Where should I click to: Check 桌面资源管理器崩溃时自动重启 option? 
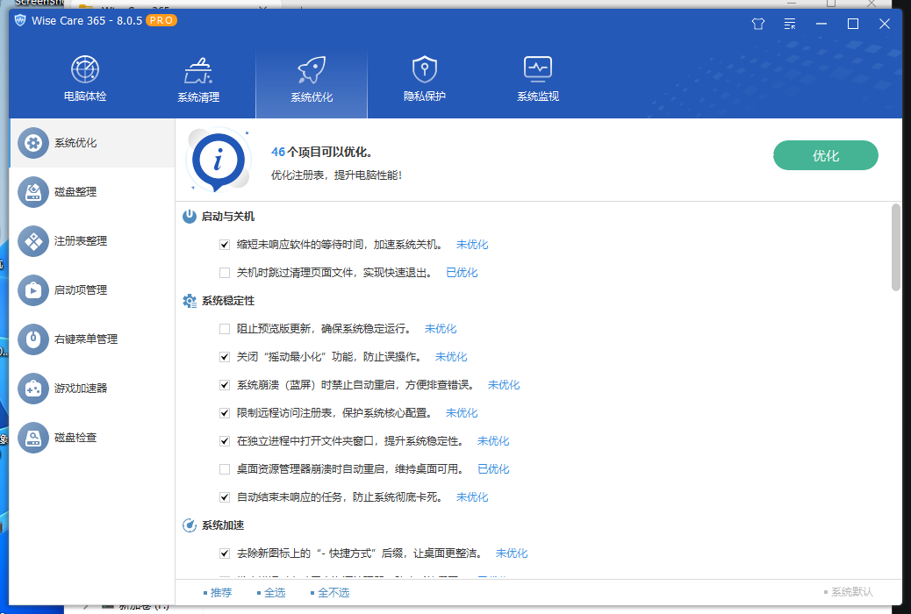click(x=225, y=468)
